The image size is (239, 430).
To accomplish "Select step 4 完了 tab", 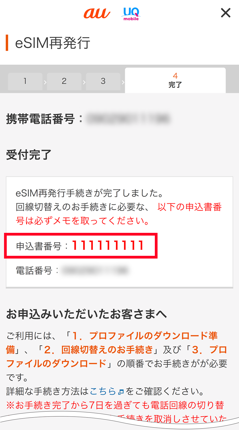I will (175, 80).
